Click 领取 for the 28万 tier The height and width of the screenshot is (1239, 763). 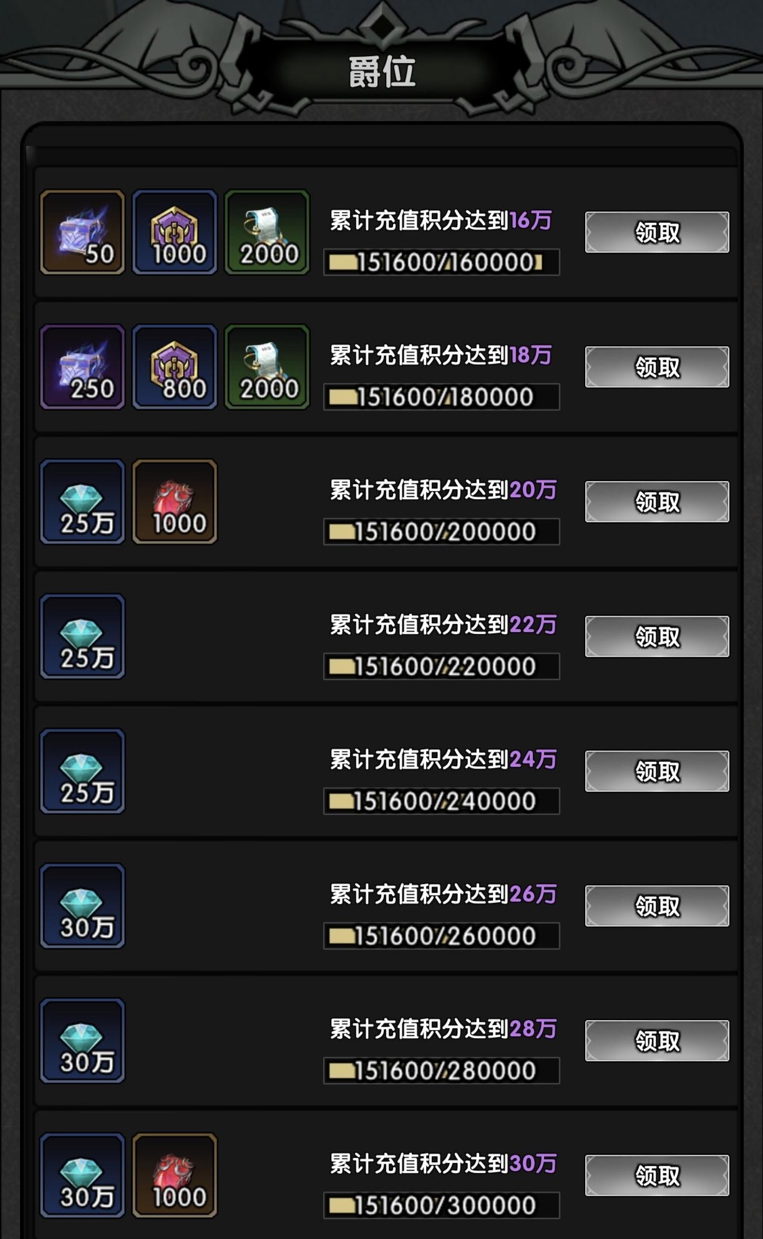click(657, 1041)
